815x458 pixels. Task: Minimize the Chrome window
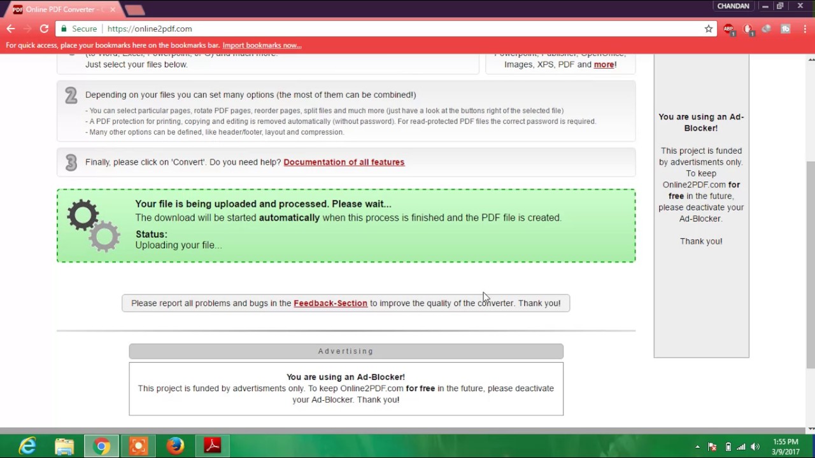coord(765,6)
